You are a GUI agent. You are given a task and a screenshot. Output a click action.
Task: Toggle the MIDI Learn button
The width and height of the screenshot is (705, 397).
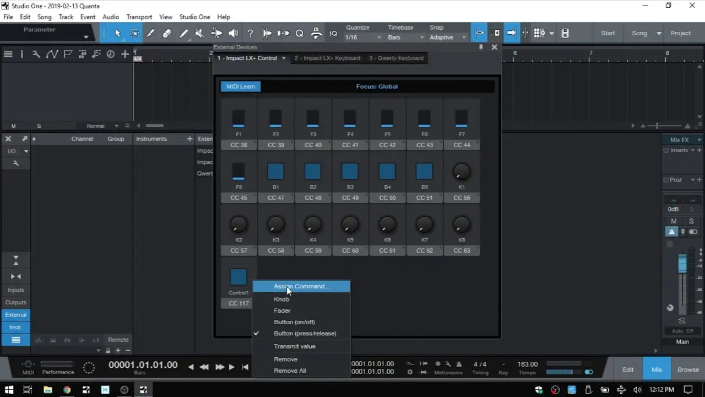(x=241, y=87)
